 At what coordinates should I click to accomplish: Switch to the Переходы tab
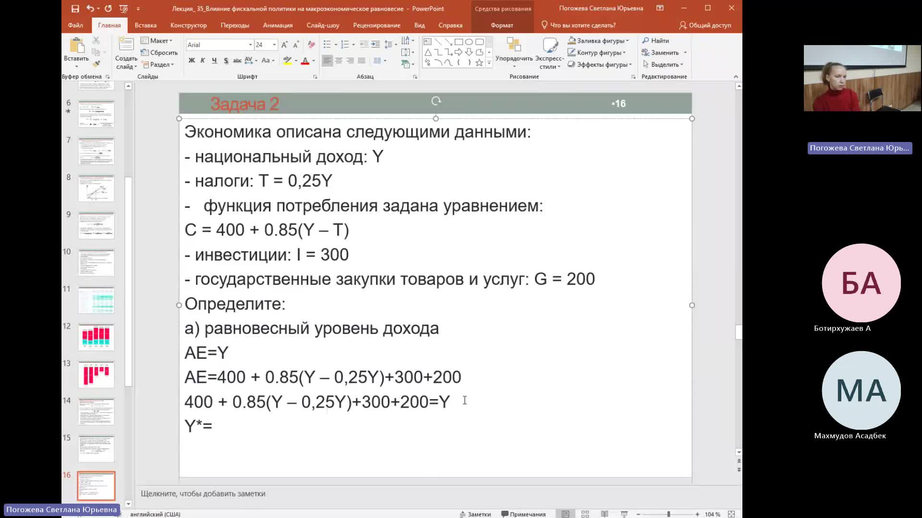tap(235, 25)
